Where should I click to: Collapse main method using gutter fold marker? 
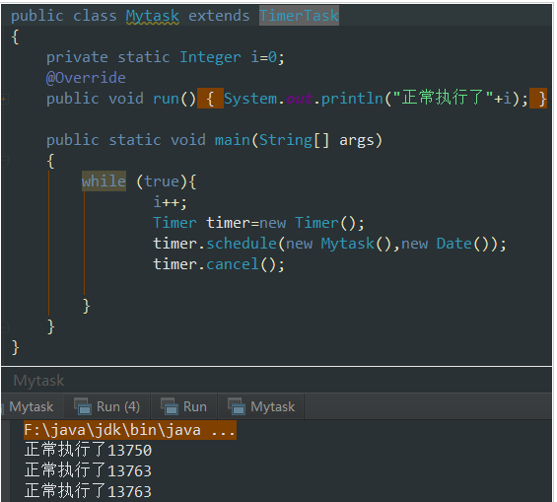(5, 162)
